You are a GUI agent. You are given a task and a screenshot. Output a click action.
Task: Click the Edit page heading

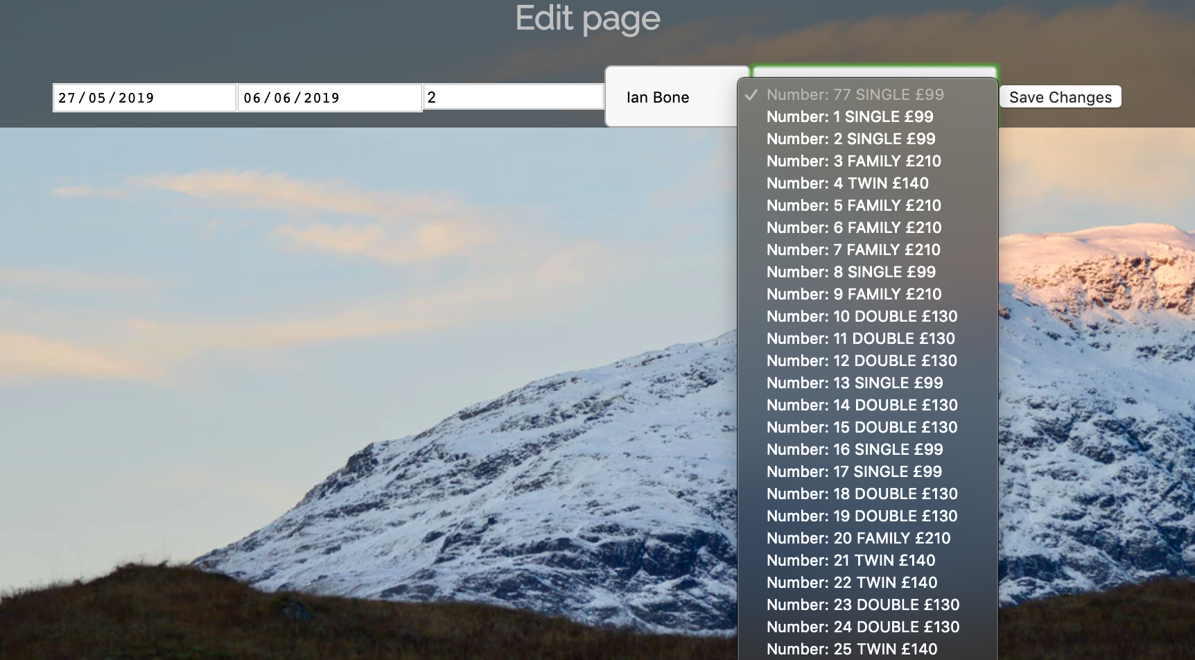tap(586, 19)
